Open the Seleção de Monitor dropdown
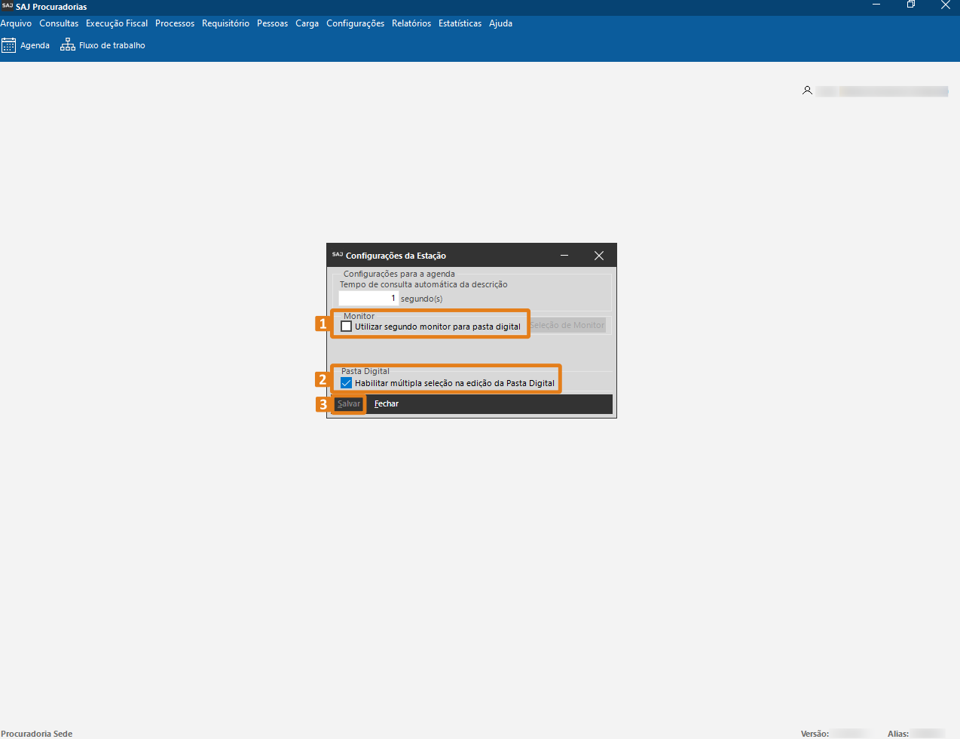Image resolution: width=960 pixels, height=739 pixels. [567, 325]
